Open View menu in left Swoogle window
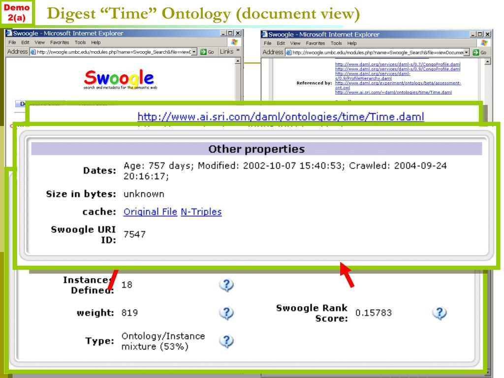The width and height of the screenshot is (504, 378). pos(39,42)
